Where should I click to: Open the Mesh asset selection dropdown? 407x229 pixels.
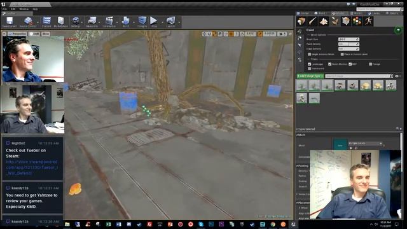[365, 143]
